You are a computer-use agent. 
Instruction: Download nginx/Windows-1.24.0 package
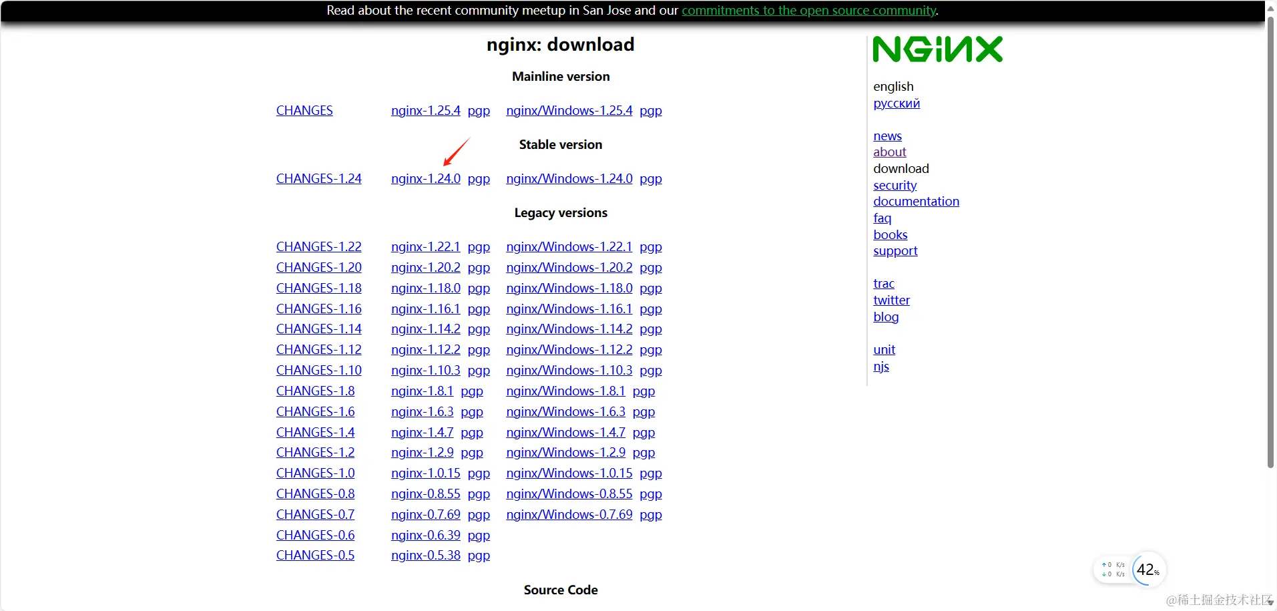[569, 178]
